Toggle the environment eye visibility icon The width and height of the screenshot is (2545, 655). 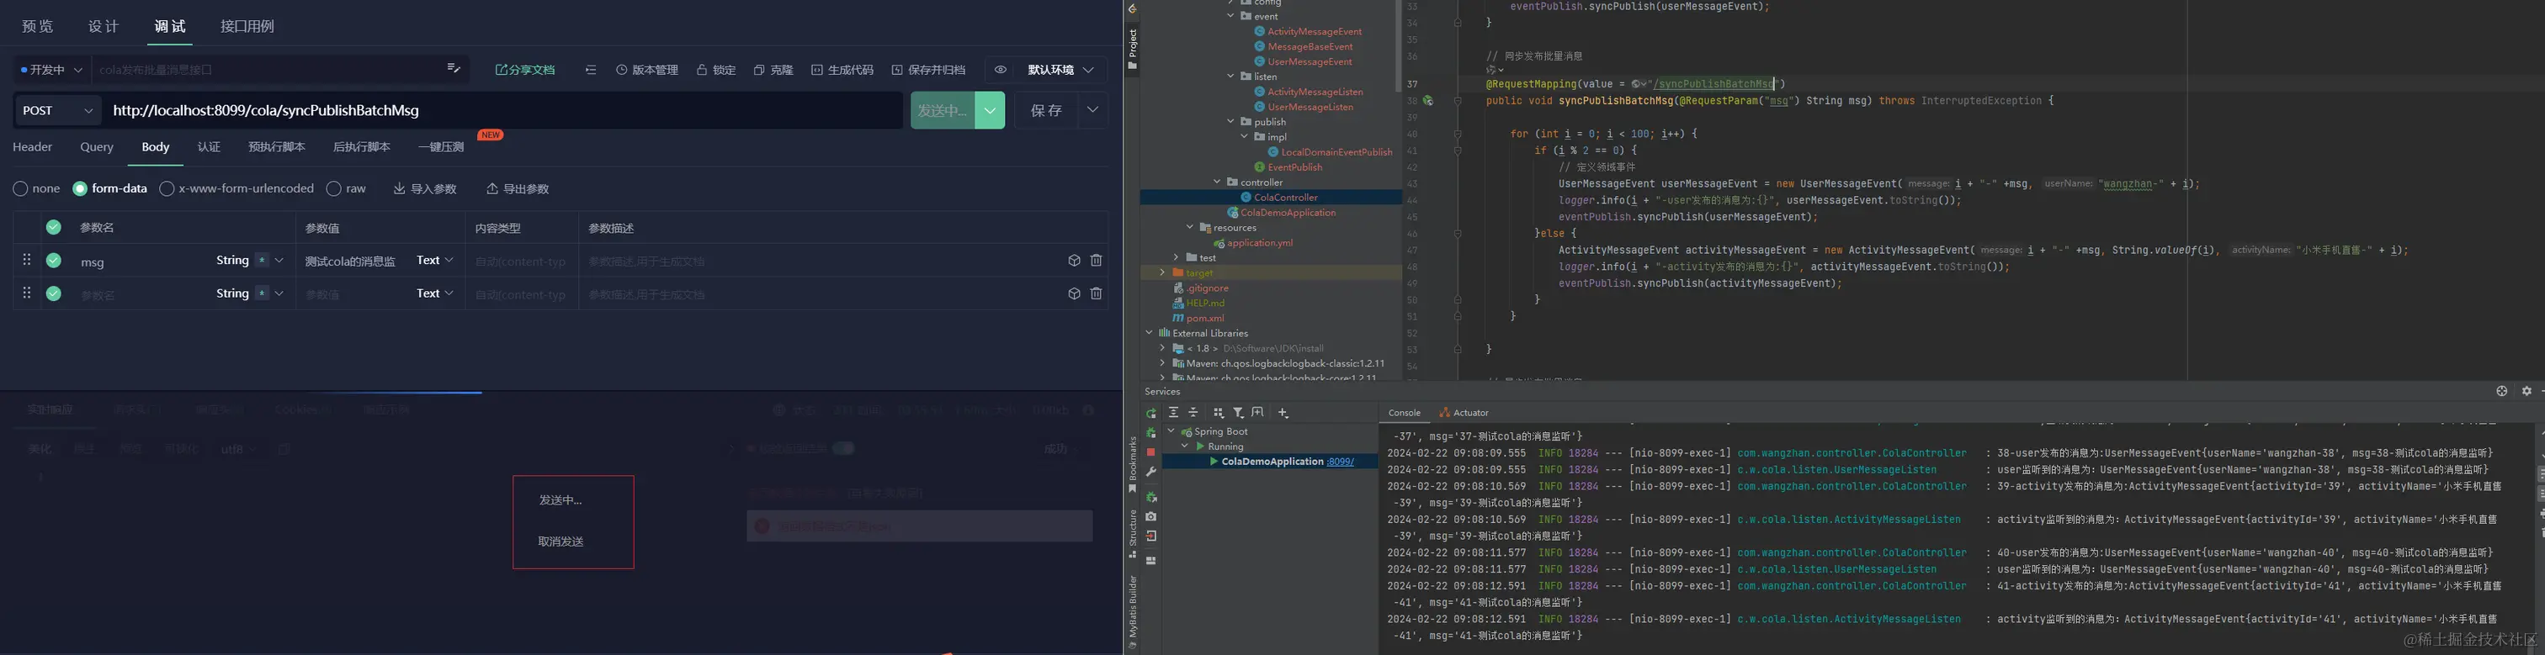tap(1001, 70)
